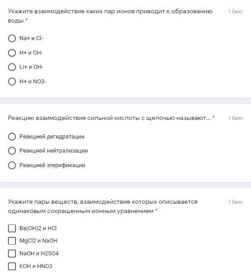This screenshot has width=251, height=280.
Task: Select Реакцией этерификации radio button
Action: 12,165
